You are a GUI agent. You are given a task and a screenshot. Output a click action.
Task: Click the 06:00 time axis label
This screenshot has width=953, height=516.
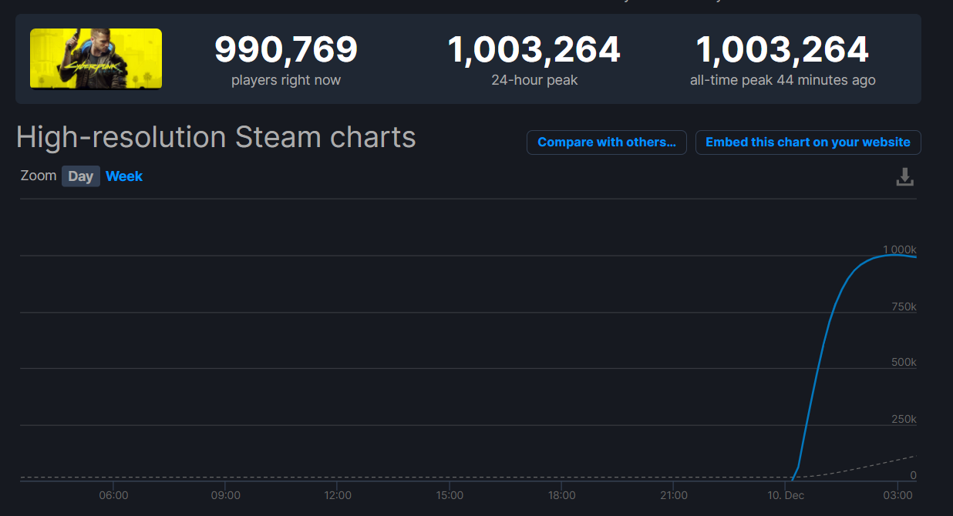point(113,495)
